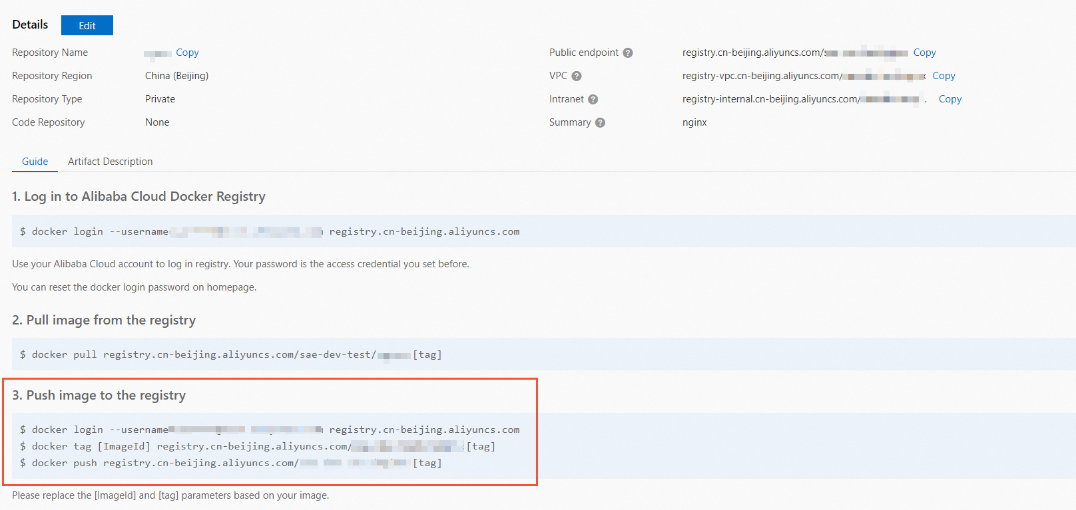The height and width of the screenshot is (510, 1076).
Task: Click heading Log in to Alibaba Cloud Docker Registry
Action: (x=138, y=196)
